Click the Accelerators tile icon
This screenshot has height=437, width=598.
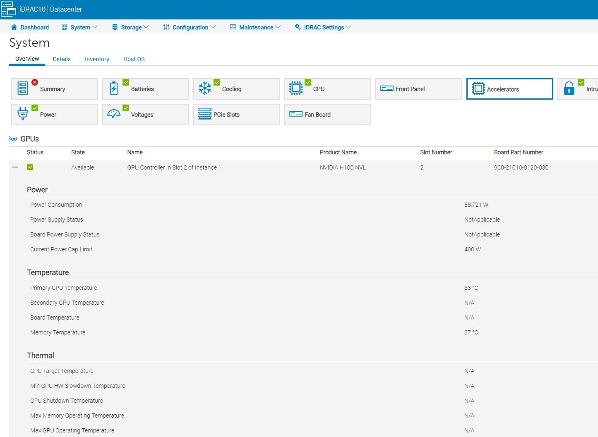pos(479,88)
